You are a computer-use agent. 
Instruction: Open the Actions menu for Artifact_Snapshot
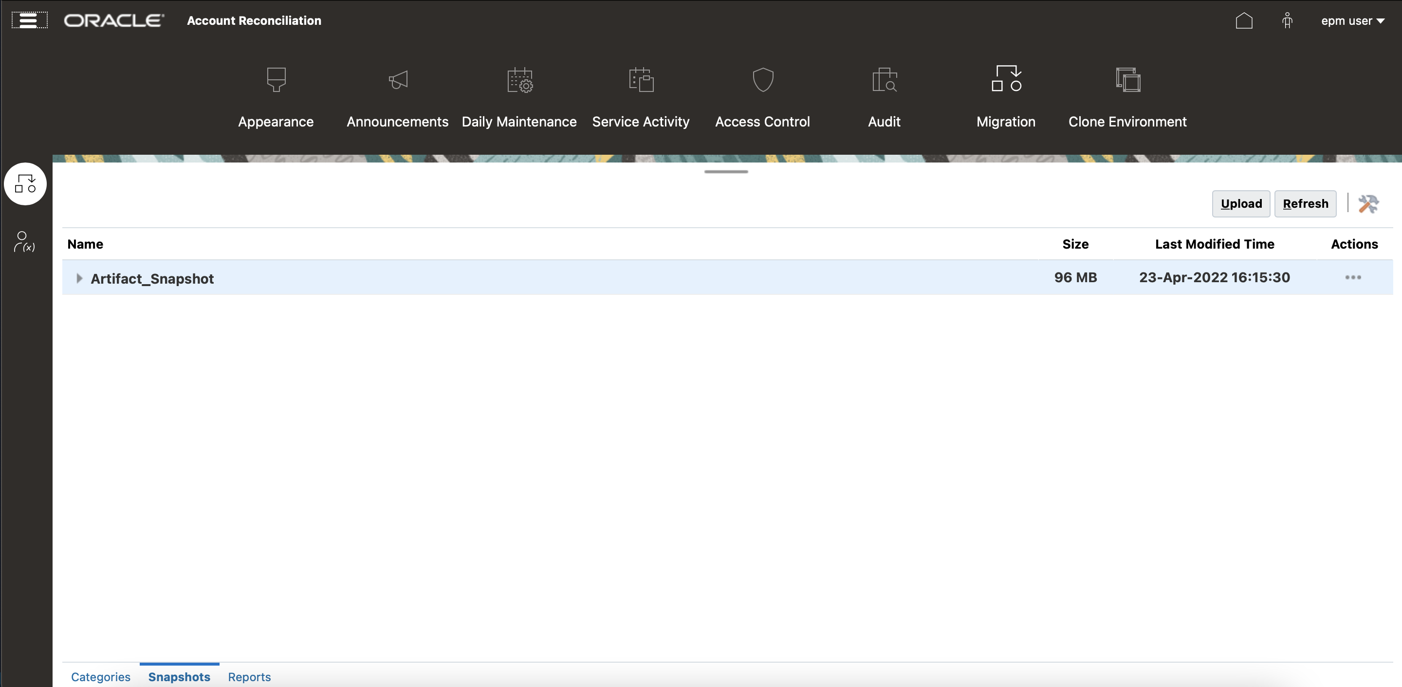click(x=1353, y=277)
